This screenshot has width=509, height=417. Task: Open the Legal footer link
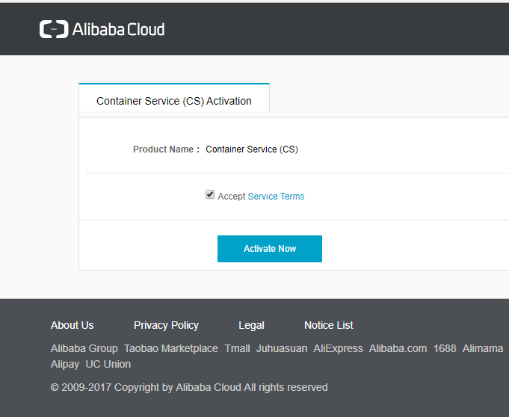pyautogui.click(x=251, y=325)
